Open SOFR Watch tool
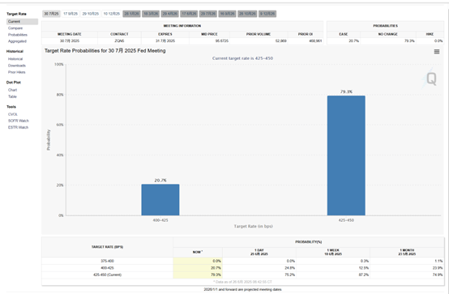The image size is (449, 294). click(x=19, y=121)
